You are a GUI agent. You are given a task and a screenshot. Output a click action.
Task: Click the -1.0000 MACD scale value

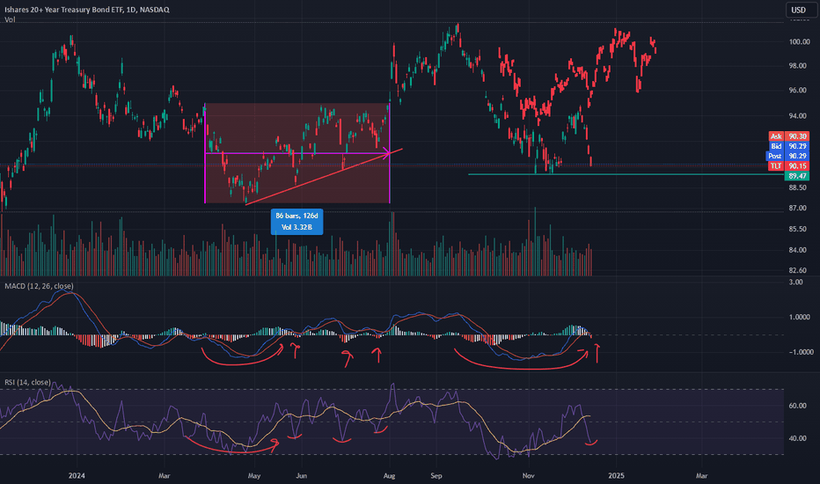click(x=800, y=352)
